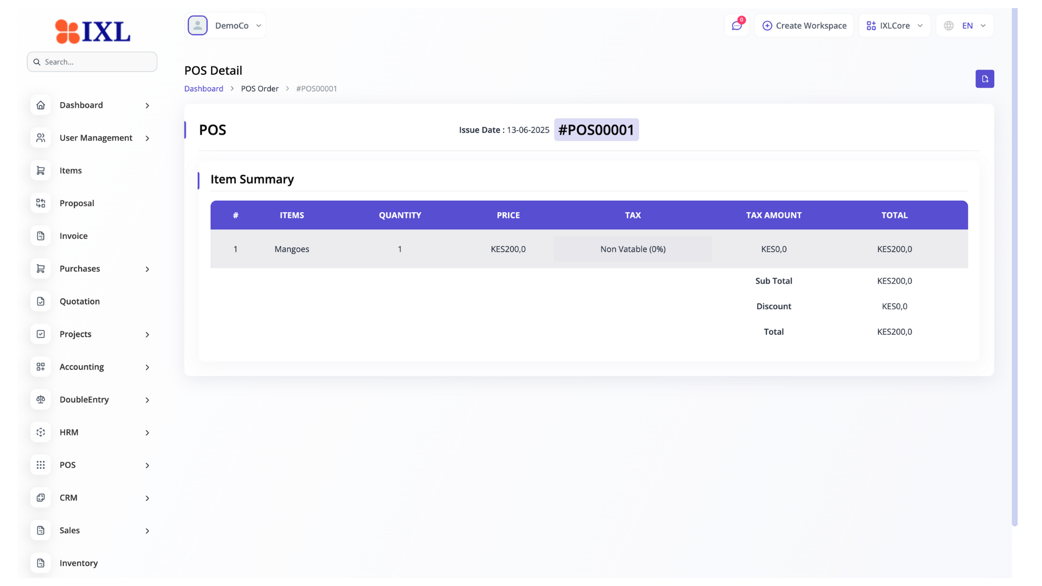Click the DemoCo user avatar
The height and width of the screenshot is (586, 1042).
point(198,26)
